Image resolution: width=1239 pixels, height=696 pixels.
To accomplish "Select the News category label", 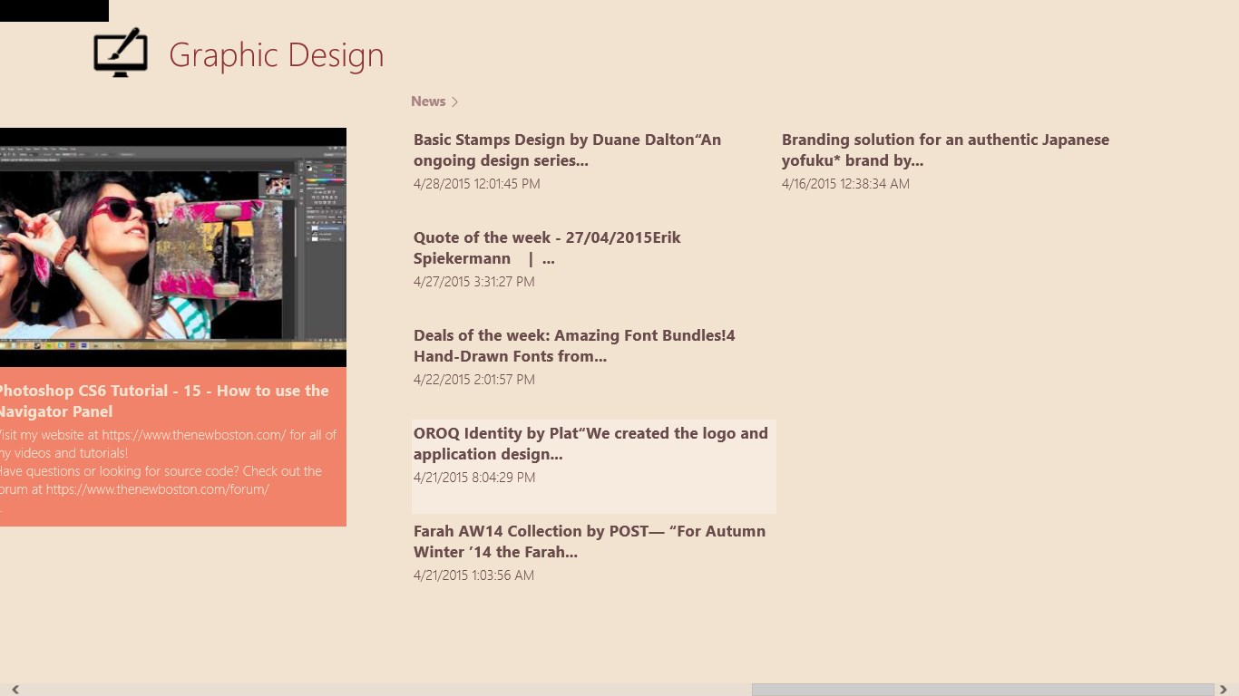I will coord(428,101).
